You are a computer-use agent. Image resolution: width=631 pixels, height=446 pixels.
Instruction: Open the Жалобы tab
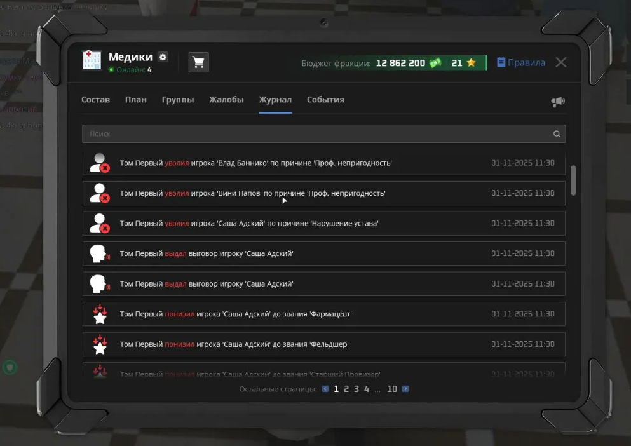click(226, 100)
